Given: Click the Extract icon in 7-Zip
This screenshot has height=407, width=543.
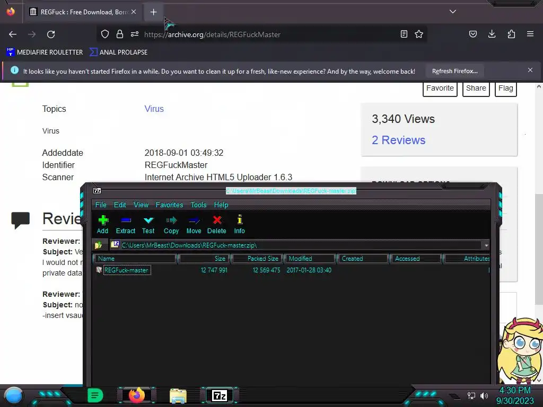Looking at the screenshot, I should click(125, 225).
